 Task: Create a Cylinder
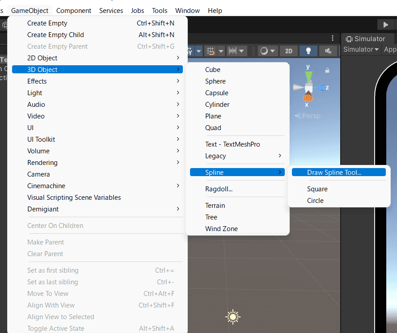[x=237, y=105]
